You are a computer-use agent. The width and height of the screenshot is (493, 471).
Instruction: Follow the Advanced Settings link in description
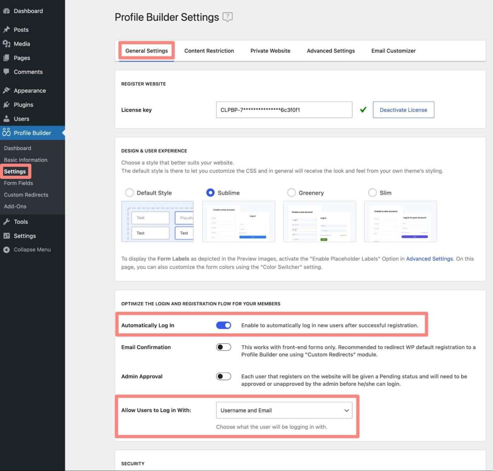click(x=429, y=259)
